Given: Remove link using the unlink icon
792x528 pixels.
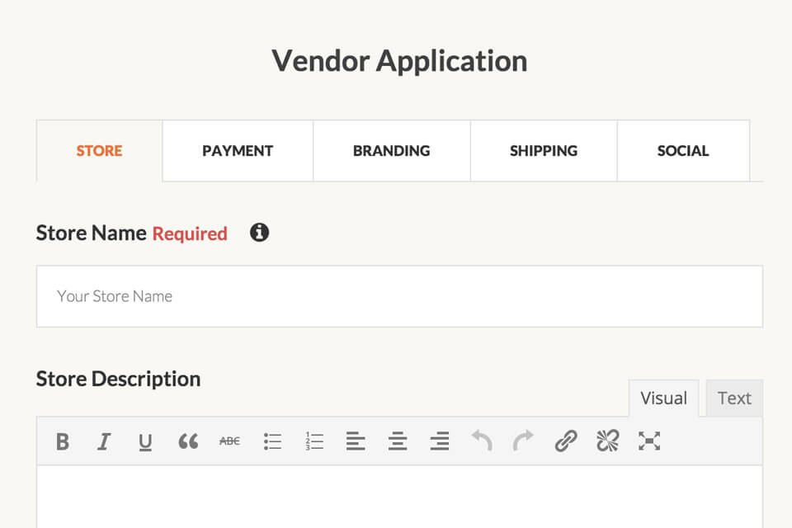Looking at the screenshot, I should point(607,441).
